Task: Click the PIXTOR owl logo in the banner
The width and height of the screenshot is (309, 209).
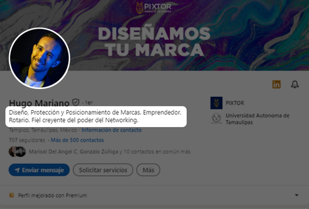Action: (139, 8)
